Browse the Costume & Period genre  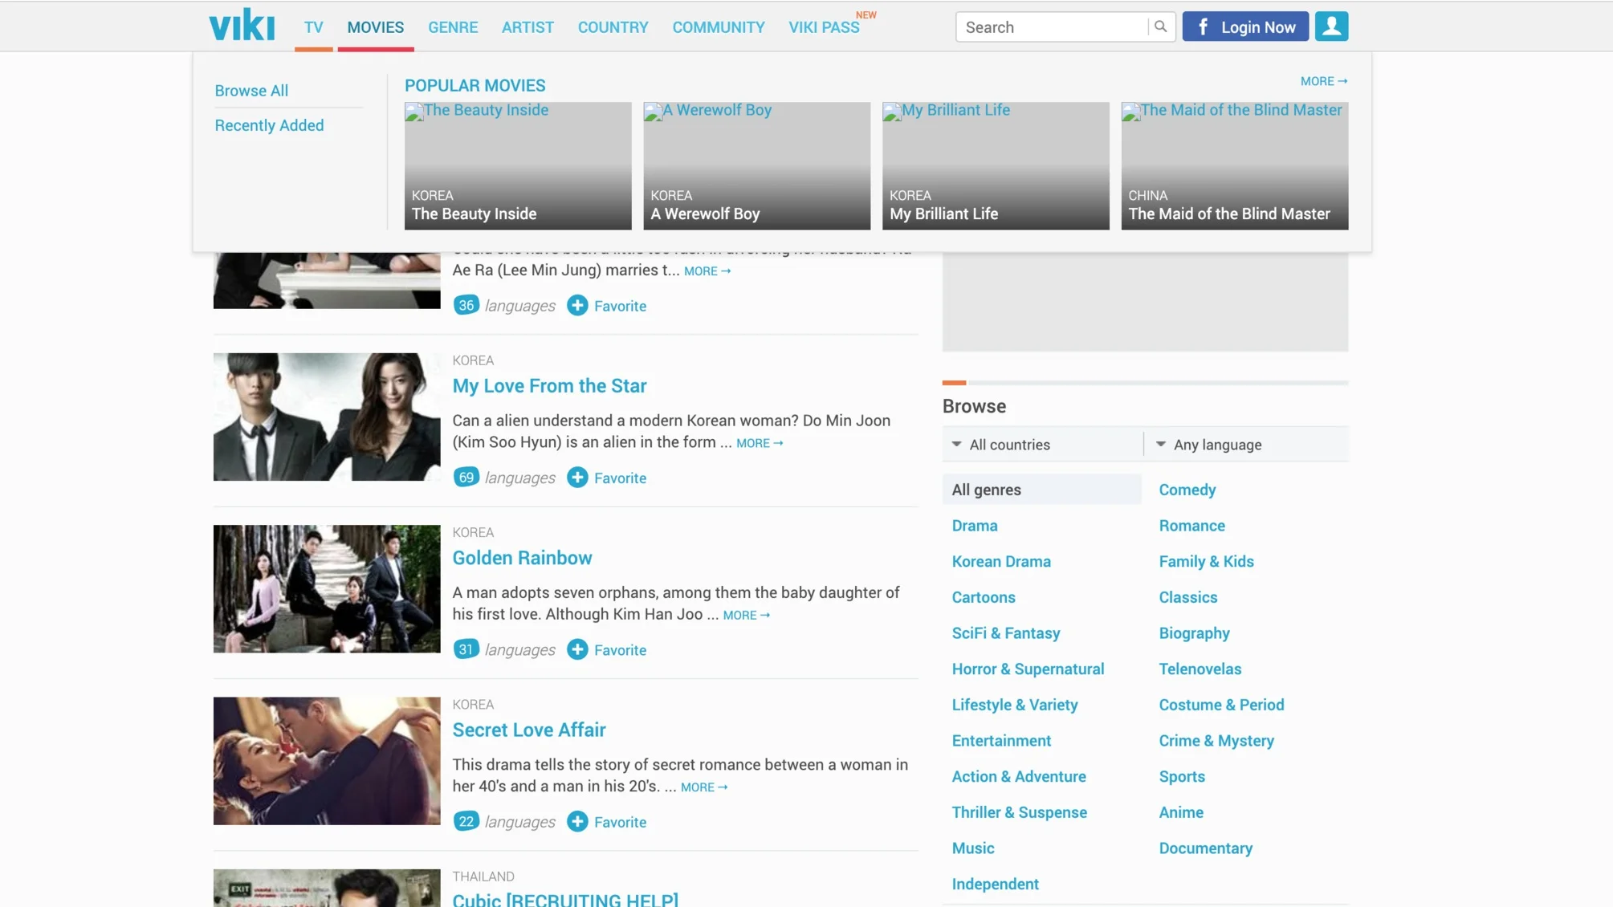click(x=1221, y=705)
